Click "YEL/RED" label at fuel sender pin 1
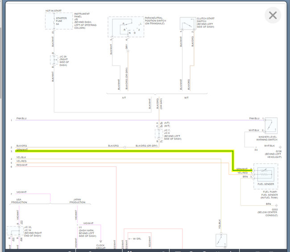Screen dimensions: 290x252 coord(242,173)
